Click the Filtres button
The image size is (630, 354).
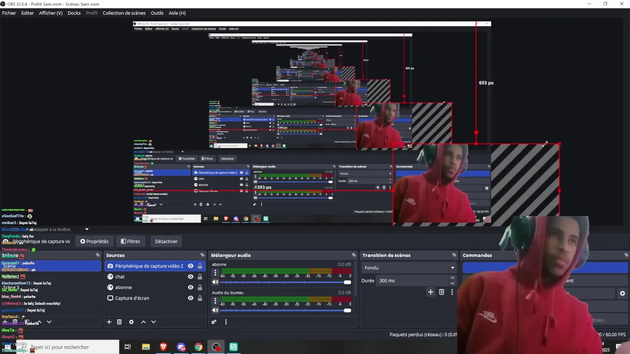[130, 241]
